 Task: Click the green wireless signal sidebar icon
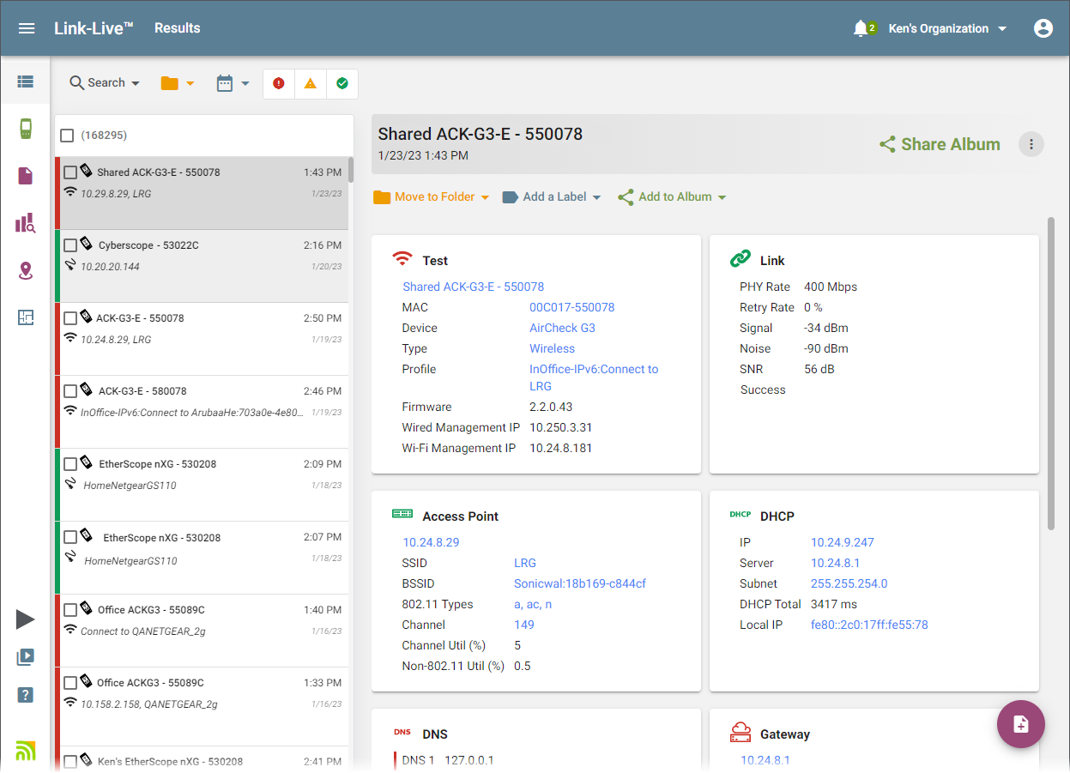point(25,750)
